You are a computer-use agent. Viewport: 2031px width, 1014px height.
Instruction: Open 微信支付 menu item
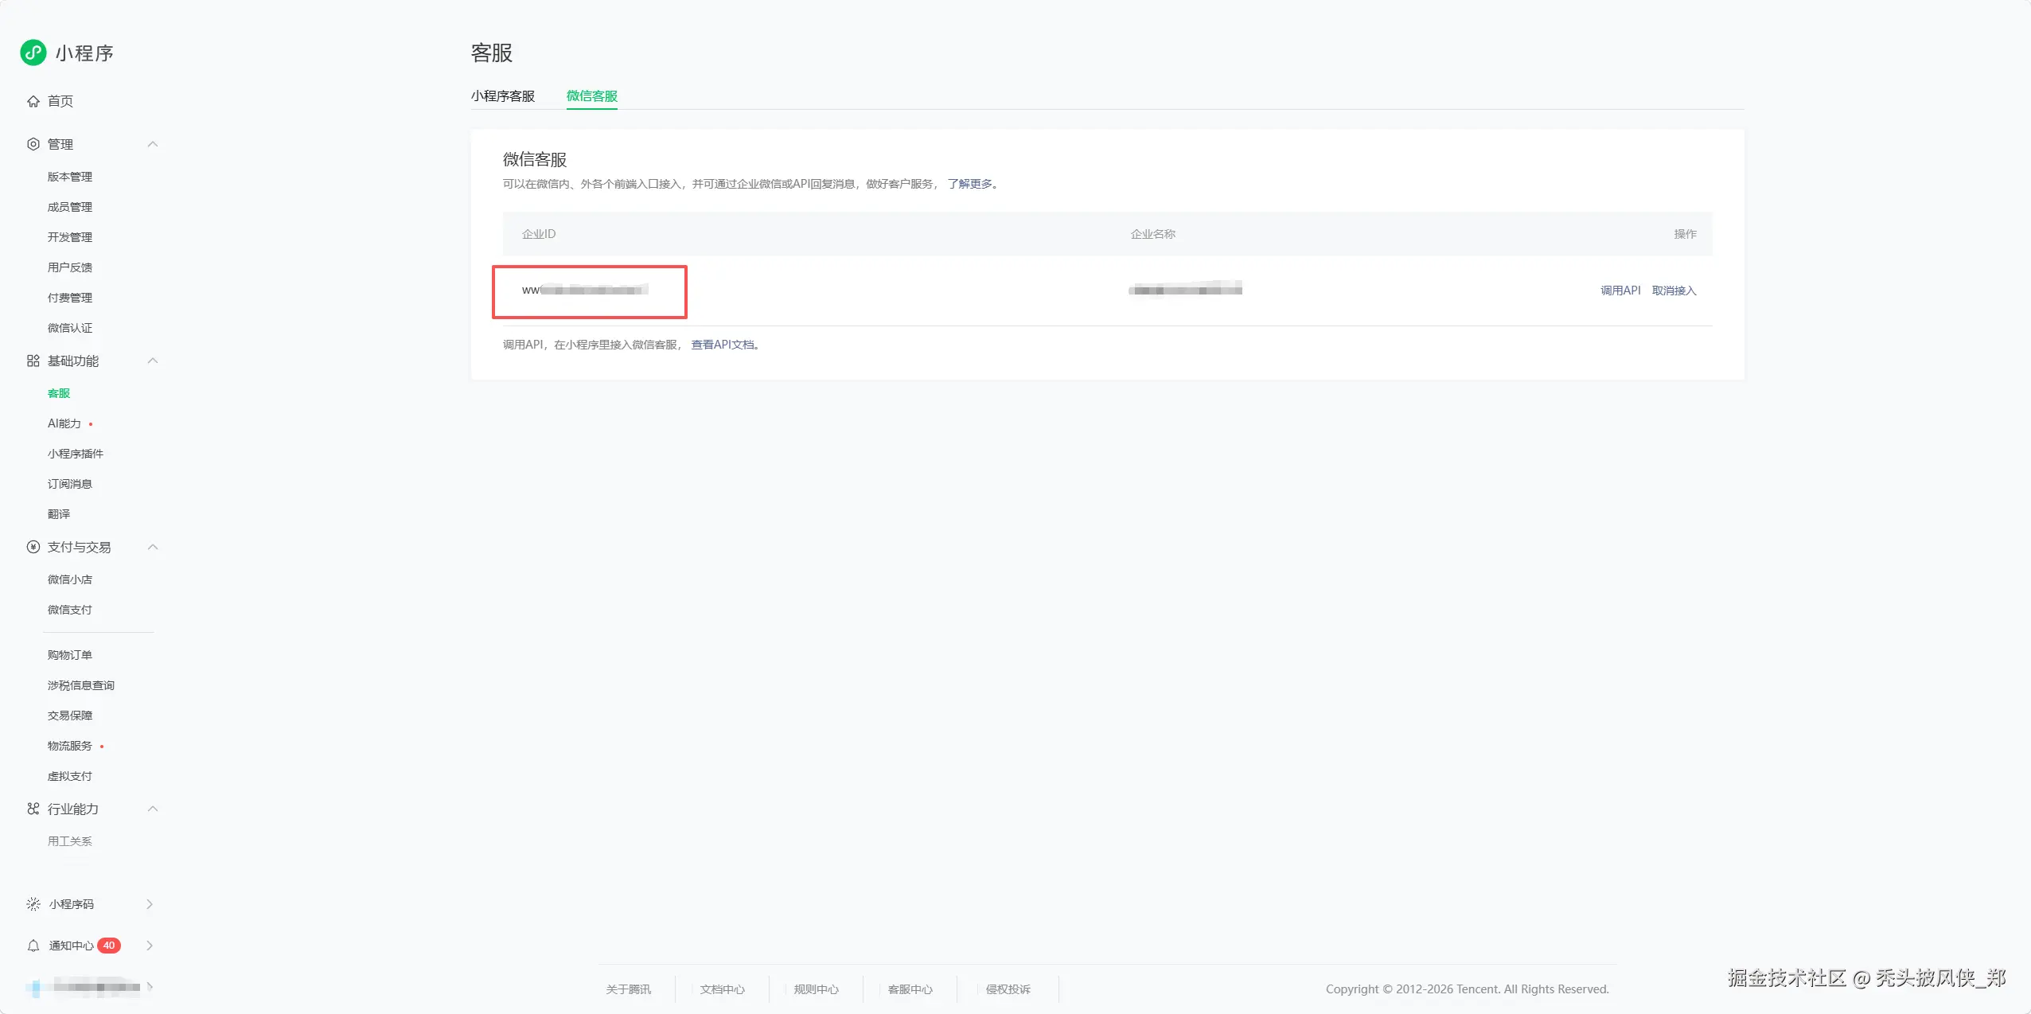tap(70, 610)
